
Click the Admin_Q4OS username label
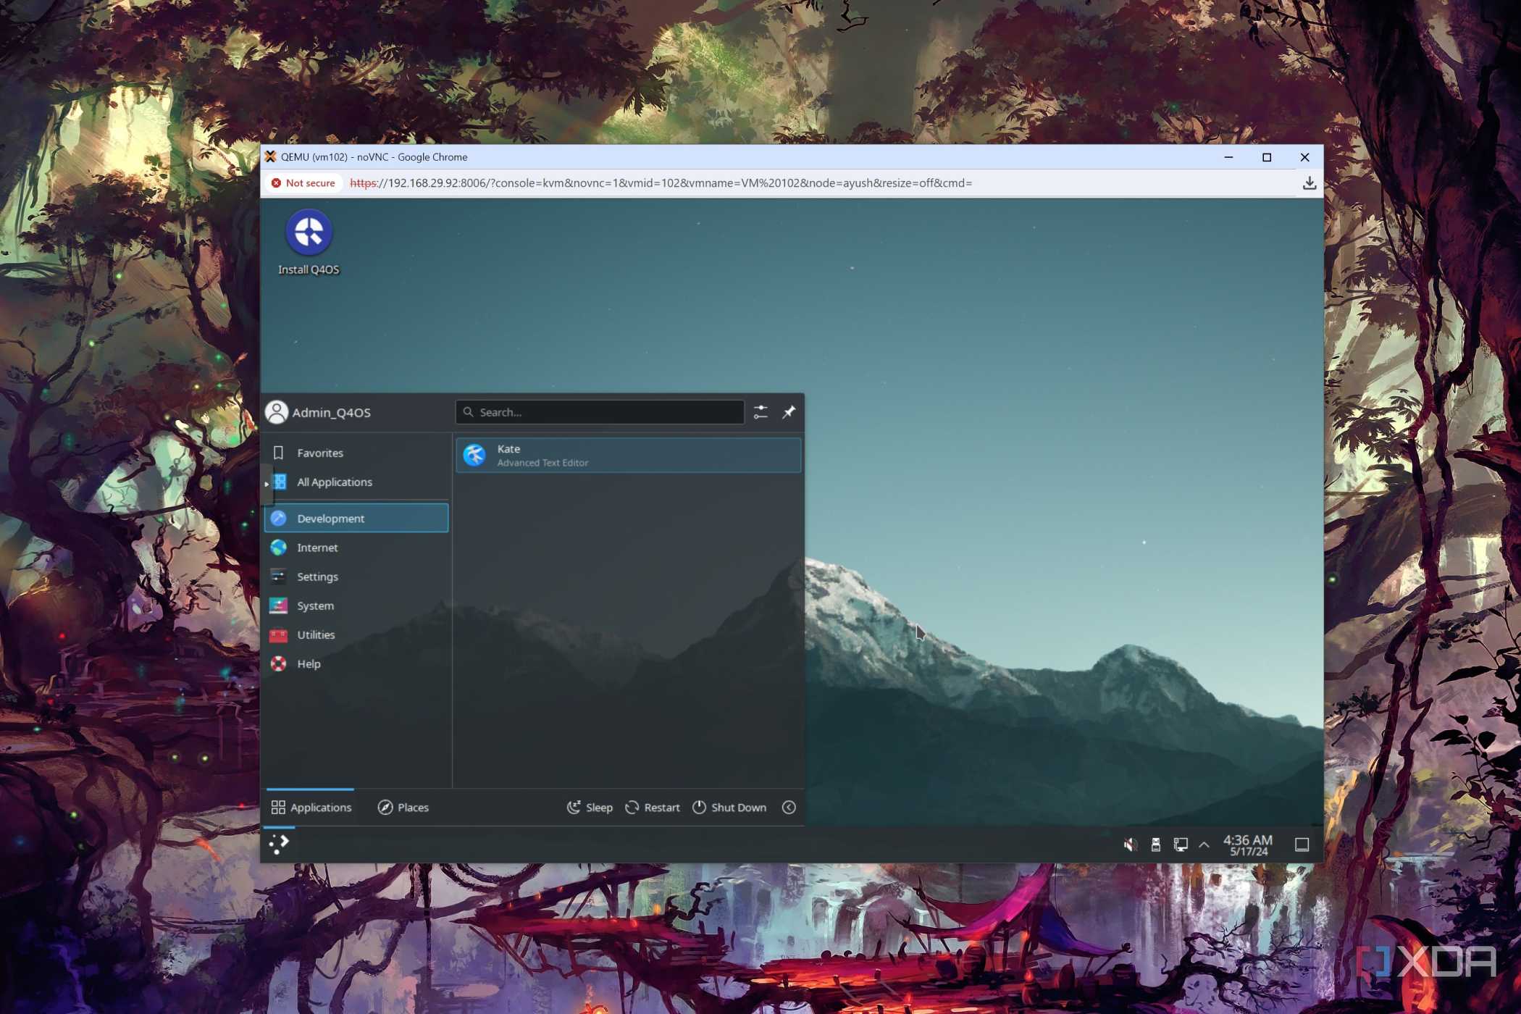[x=331, y=412]
